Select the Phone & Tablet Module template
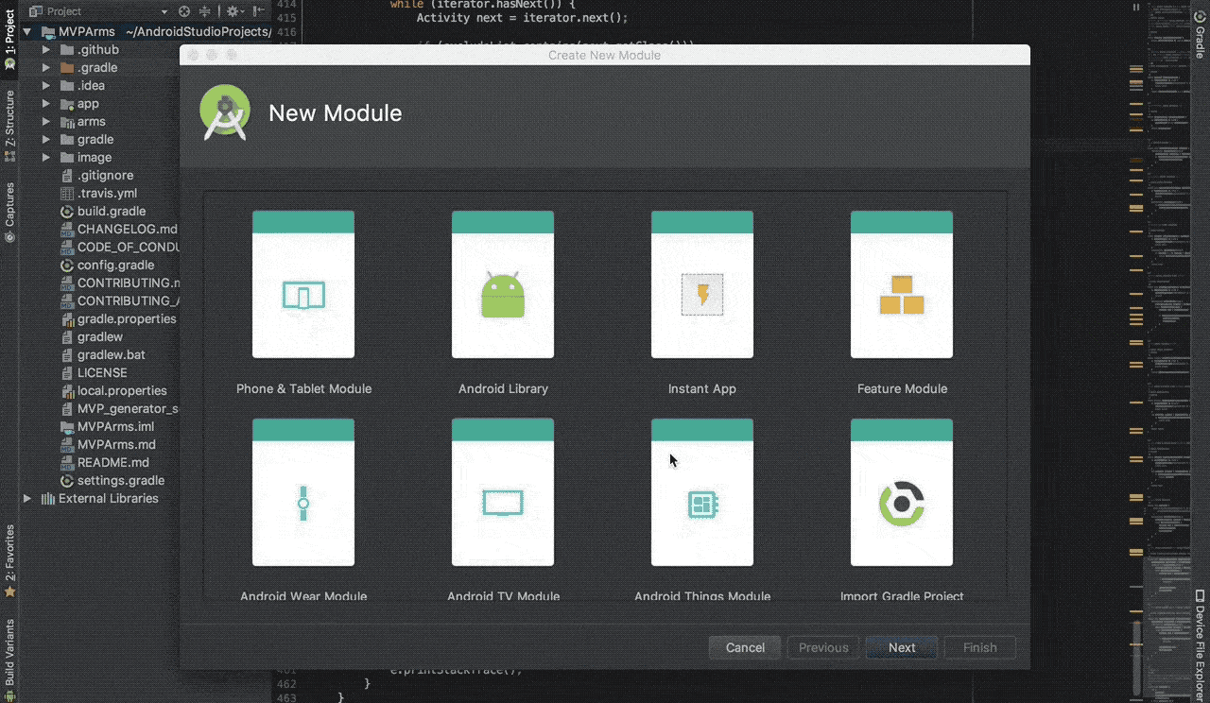Screen dimensions: 1210x703 point(303,284)
